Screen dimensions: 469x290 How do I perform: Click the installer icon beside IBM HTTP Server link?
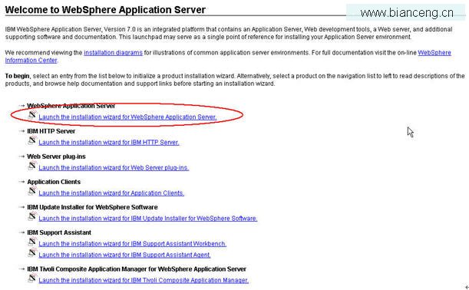click(x=32, y=140)
